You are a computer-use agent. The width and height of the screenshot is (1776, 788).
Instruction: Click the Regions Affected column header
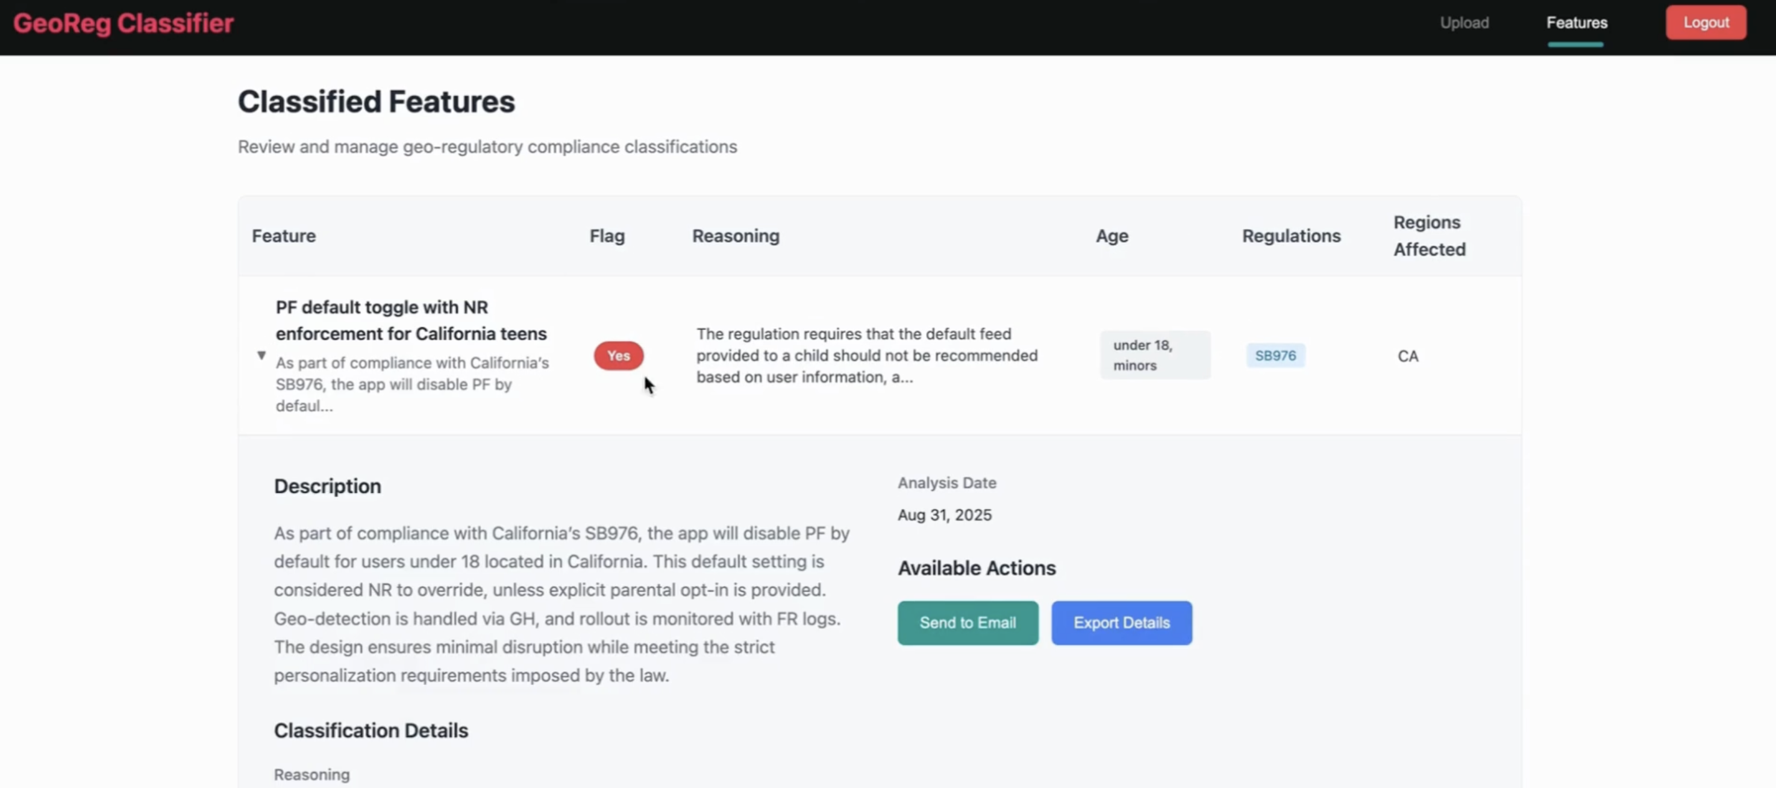tap(1429, 236)
